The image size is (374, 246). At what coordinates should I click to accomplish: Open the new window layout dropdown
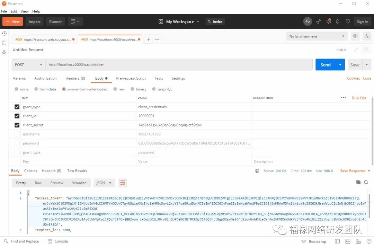tap(75, 21)
